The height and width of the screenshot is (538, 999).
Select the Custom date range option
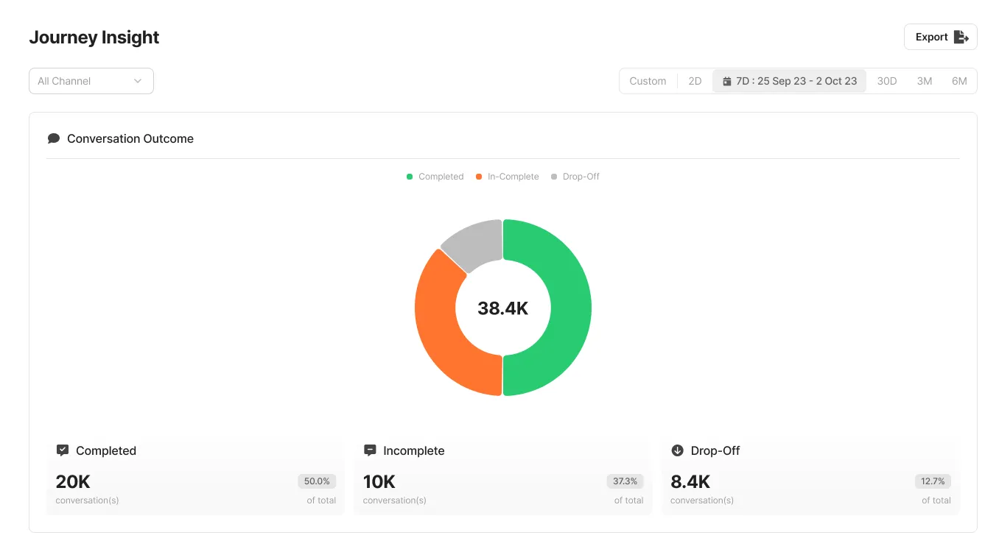(648, 81)
